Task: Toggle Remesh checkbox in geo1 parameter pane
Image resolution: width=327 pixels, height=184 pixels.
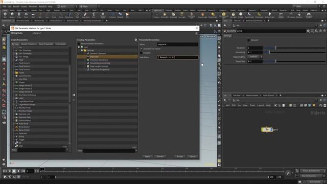Action: [248, 40]
